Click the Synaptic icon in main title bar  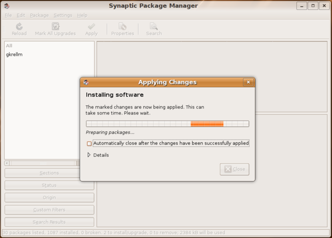tap(7, 6)
